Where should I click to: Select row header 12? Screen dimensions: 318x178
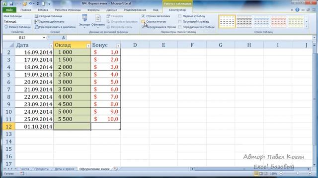9,127
